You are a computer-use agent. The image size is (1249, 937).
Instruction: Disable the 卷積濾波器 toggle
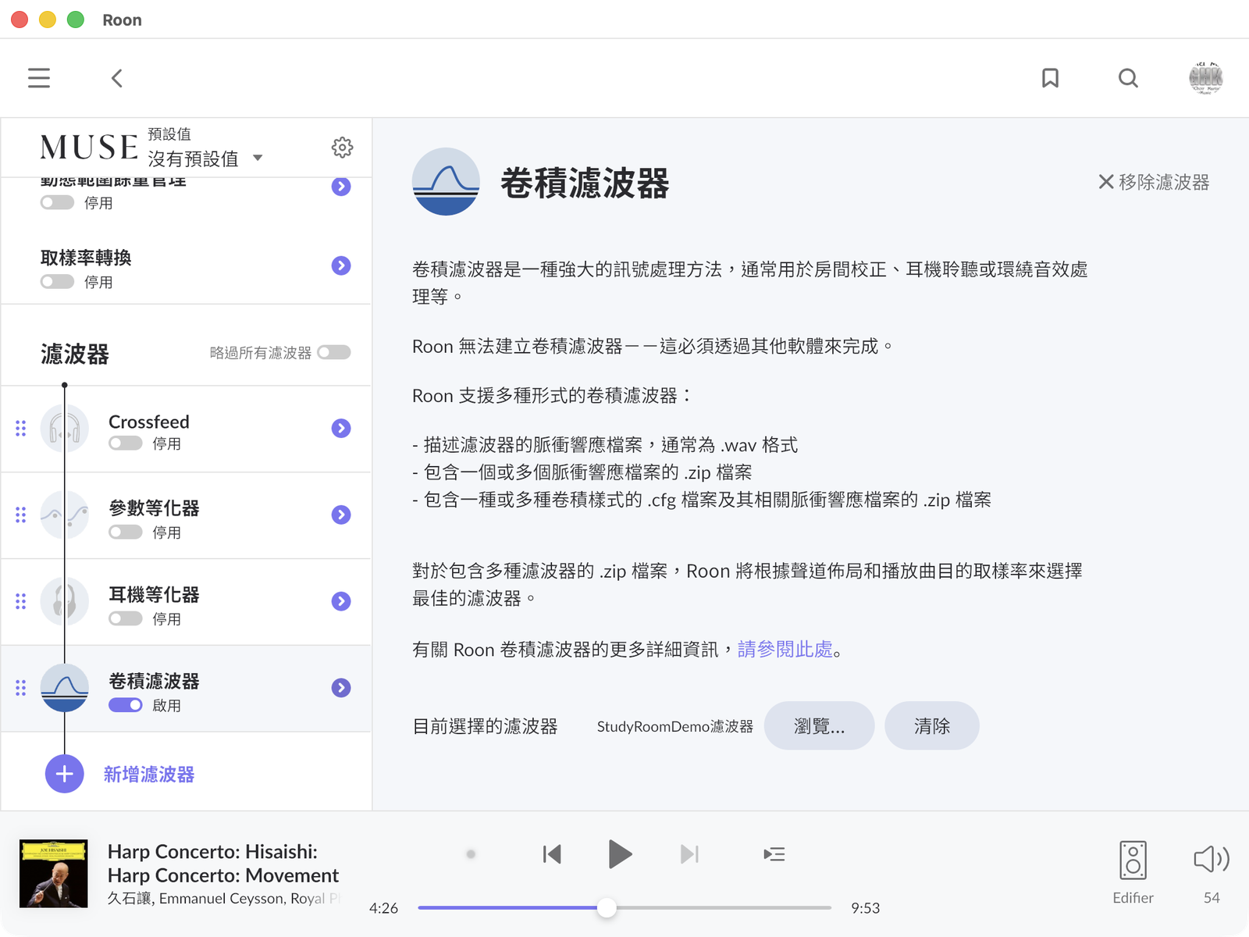(125, 705)
